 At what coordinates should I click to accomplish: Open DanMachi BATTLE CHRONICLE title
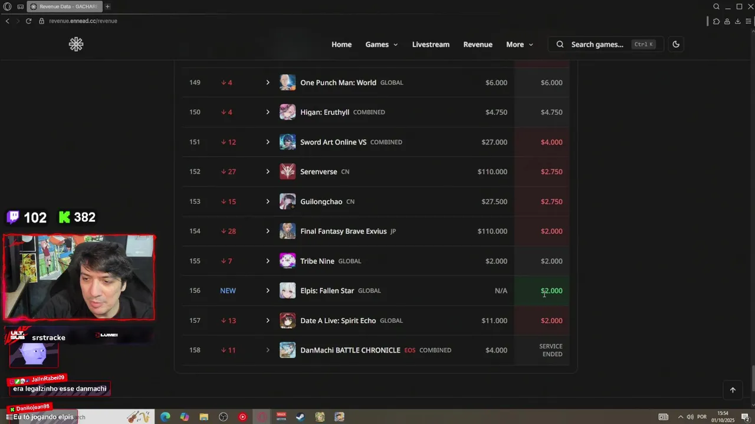350,350
